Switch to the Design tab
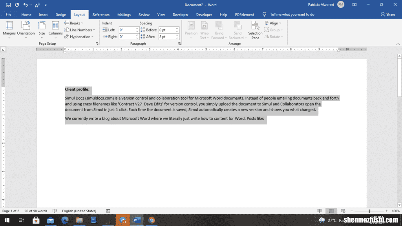This screenshot has width=402, height=226. (x=61, y=15)
